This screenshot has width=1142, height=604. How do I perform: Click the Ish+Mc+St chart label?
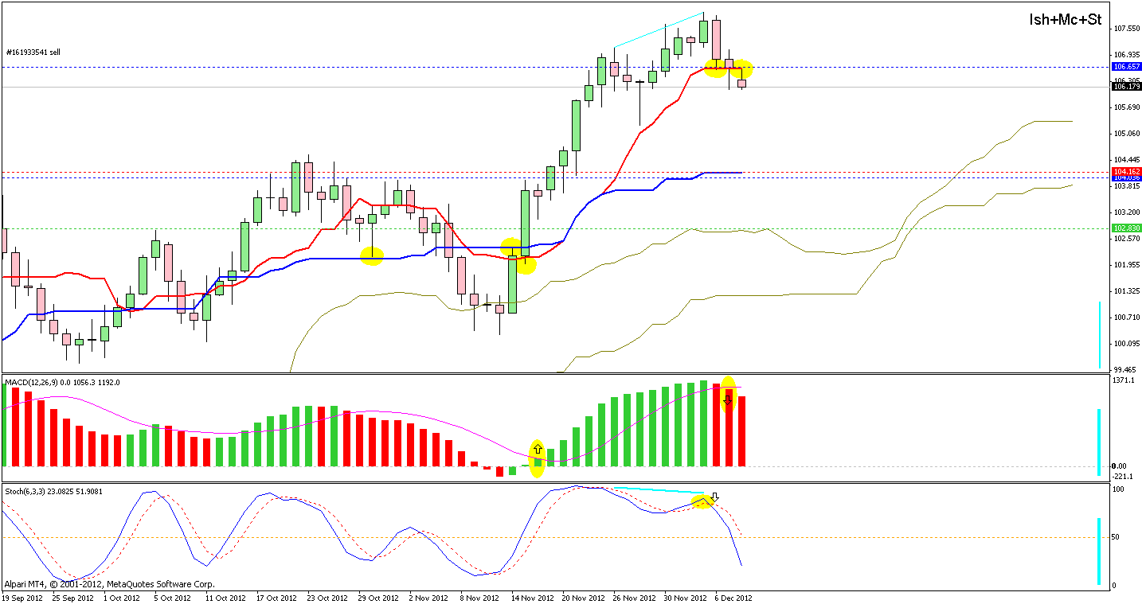1066,20
